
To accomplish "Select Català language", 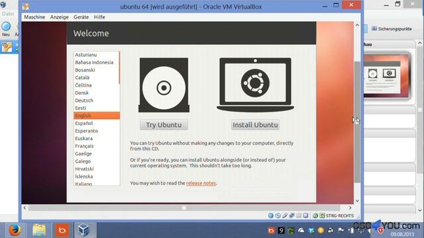I will click(96, 77).
